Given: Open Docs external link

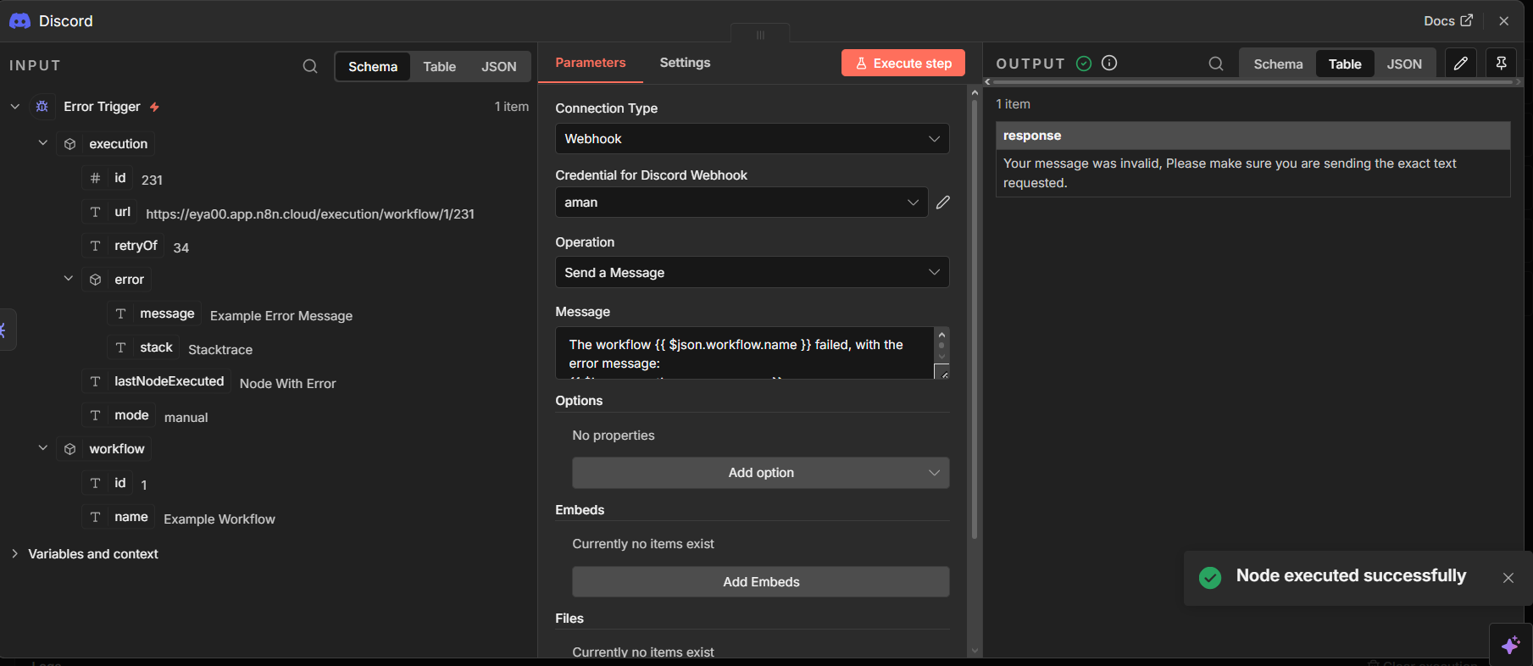Looking at the screenshot, I should click(x=1447, y=20).
